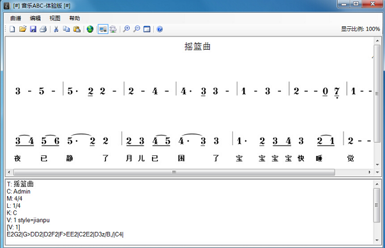
Task: Toggle full window view icon
Action: click(147, 29)
